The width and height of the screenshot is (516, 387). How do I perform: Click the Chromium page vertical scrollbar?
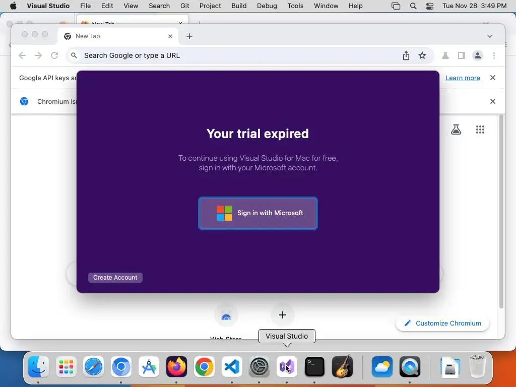(x=501, y=211)
